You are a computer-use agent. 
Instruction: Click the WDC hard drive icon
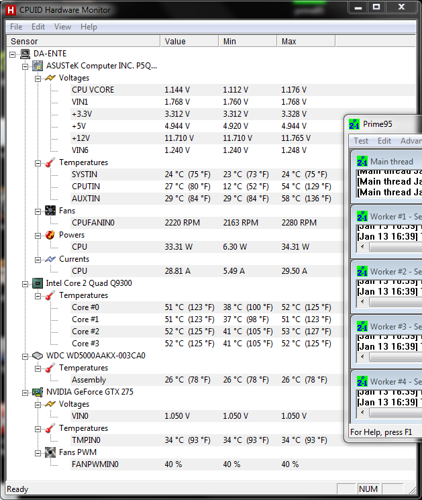(38, 356)
